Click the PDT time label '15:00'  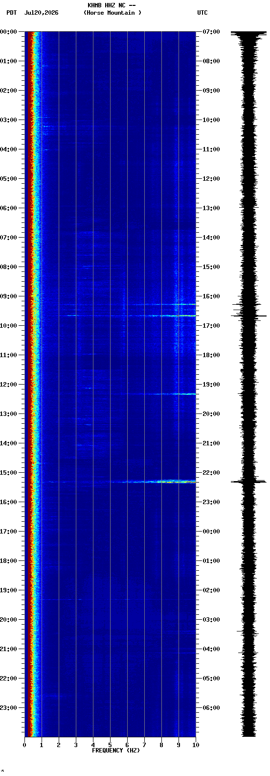point(8,473)
